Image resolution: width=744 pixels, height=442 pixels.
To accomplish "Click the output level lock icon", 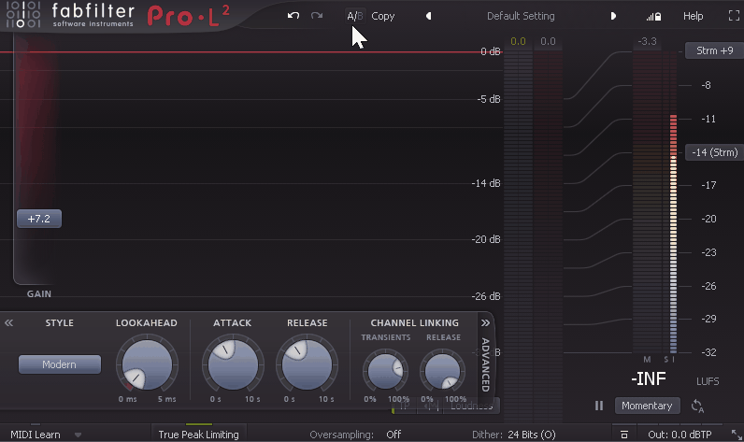I will (x=653, y=17).
